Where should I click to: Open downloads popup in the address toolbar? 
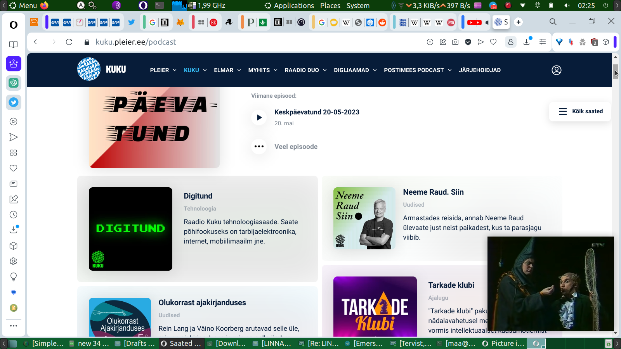[x=527, y=41]
